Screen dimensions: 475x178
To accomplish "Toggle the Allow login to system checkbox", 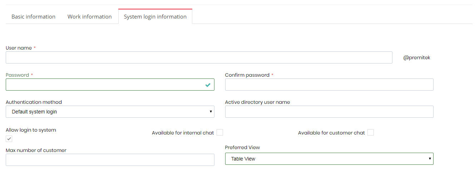I will 9,139.
